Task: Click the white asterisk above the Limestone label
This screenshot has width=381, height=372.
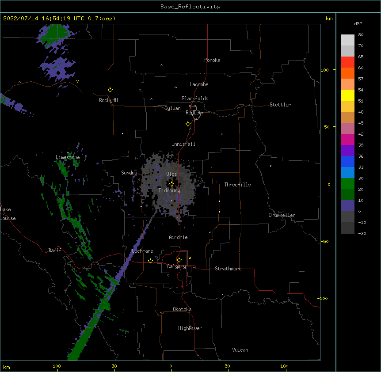Action: (x=68, y=153)
